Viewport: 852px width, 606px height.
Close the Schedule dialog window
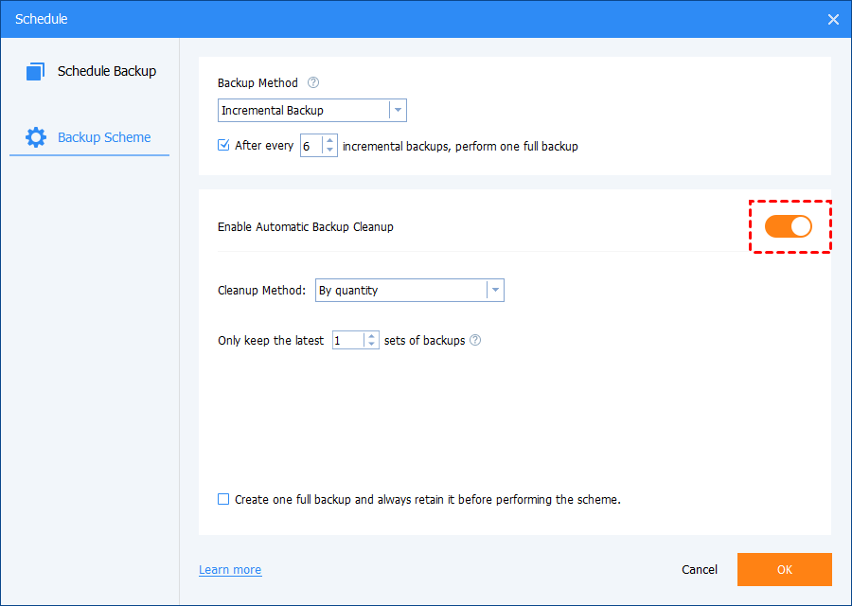tap(833, 19)
